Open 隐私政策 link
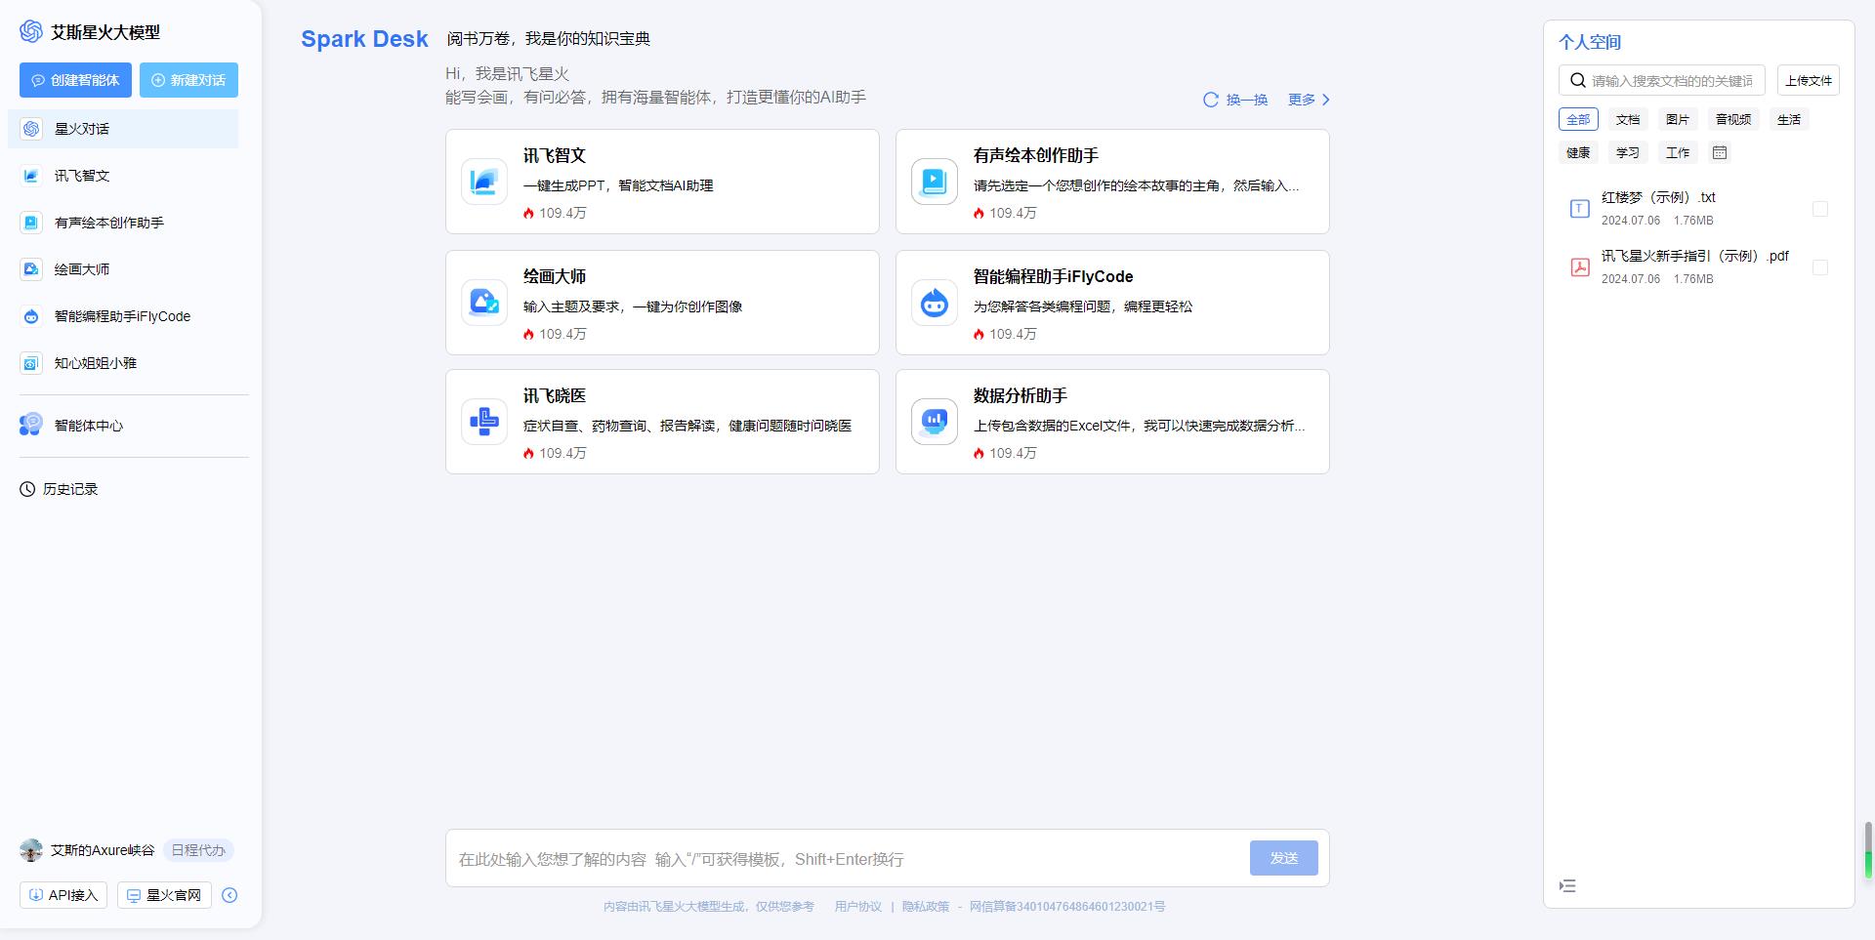Screen dimensions: 1875x940 [926, 907]
